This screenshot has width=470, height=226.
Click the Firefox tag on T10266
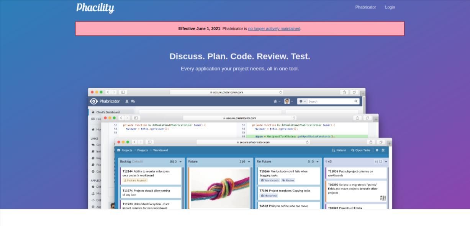288,180
